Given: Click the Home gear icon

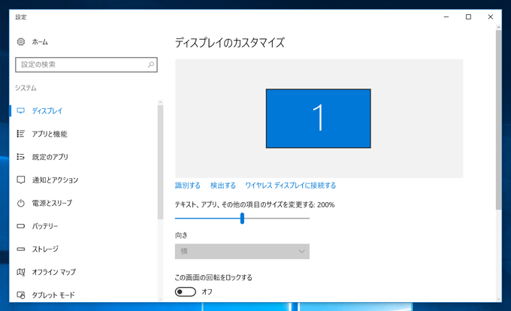Looking at the screenshot, I should (21, 42).
